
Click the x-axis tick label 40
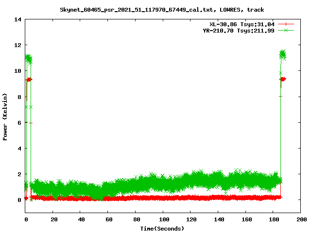click(81, 219)
